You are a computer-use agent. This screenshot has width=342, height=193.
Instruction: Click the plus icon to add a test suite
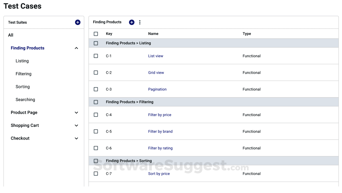[78, 22]
